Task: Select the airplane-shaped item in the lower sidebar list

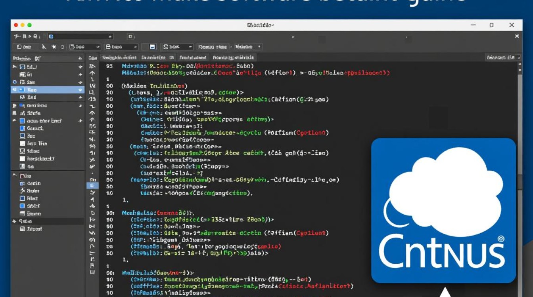Action: [23, 191]
